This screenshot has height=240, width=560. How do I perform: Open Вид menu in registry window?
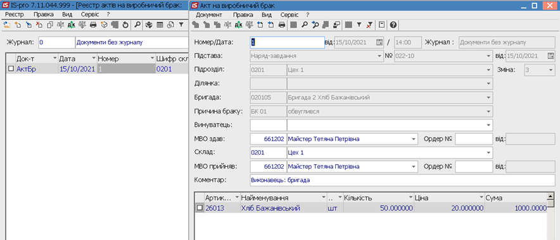(x=67, y=15)
